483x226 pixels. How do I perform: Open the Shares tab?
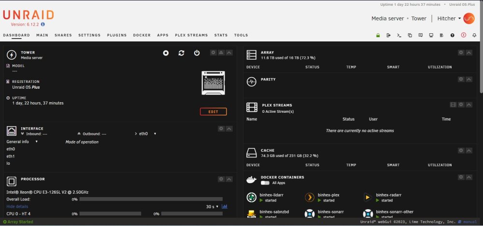tap(63, 35)
